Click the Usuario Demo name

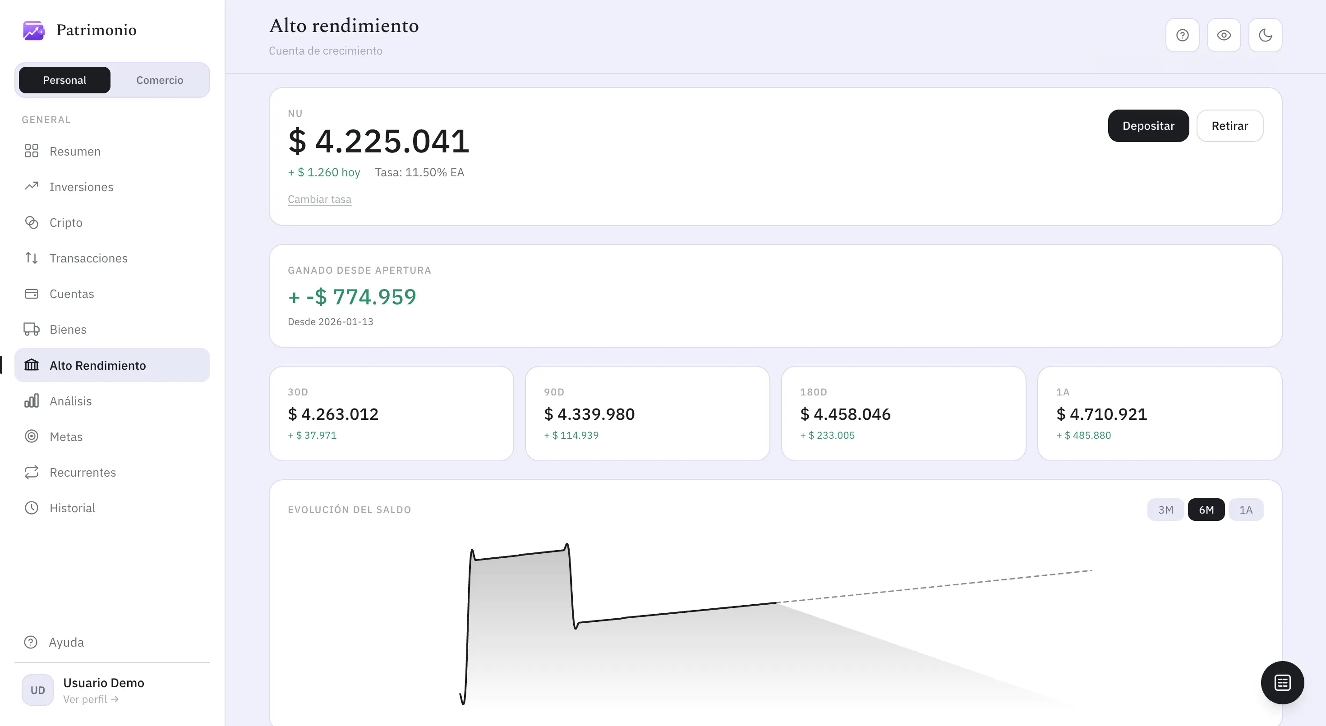(103, 683)
